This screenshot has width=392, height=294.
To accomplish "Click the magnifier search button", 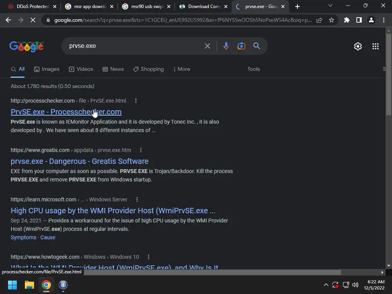I will pos(256,46).
